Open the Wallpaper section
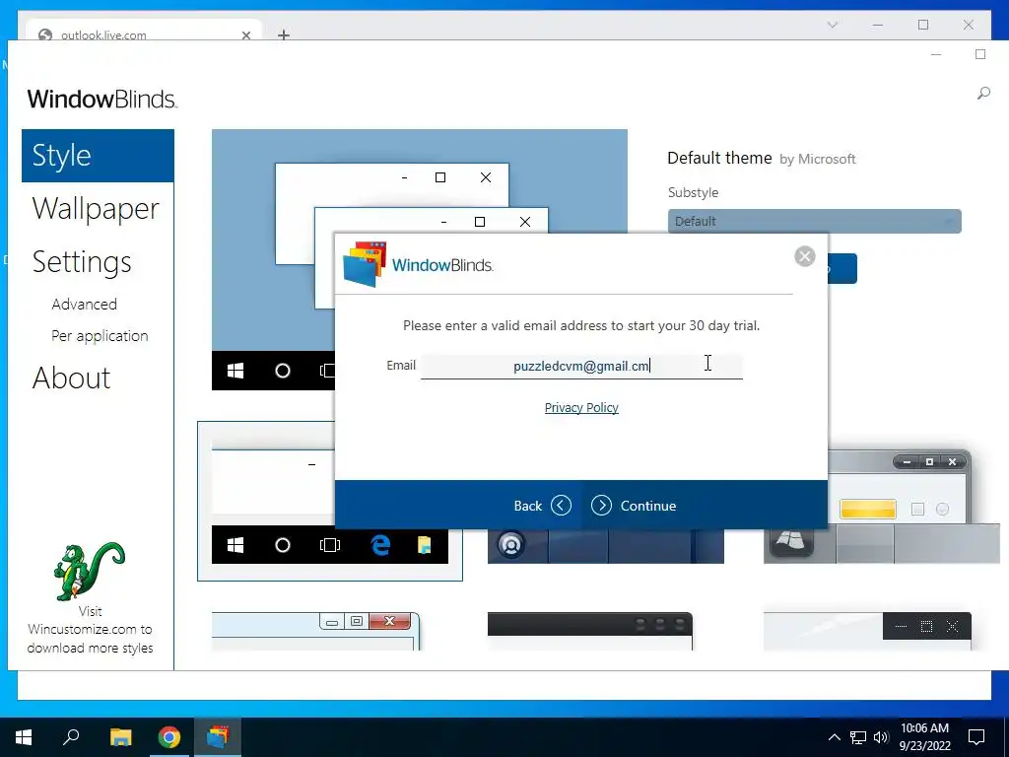The height and width of the screenshot is (757, 1009). tap(96, 209)
